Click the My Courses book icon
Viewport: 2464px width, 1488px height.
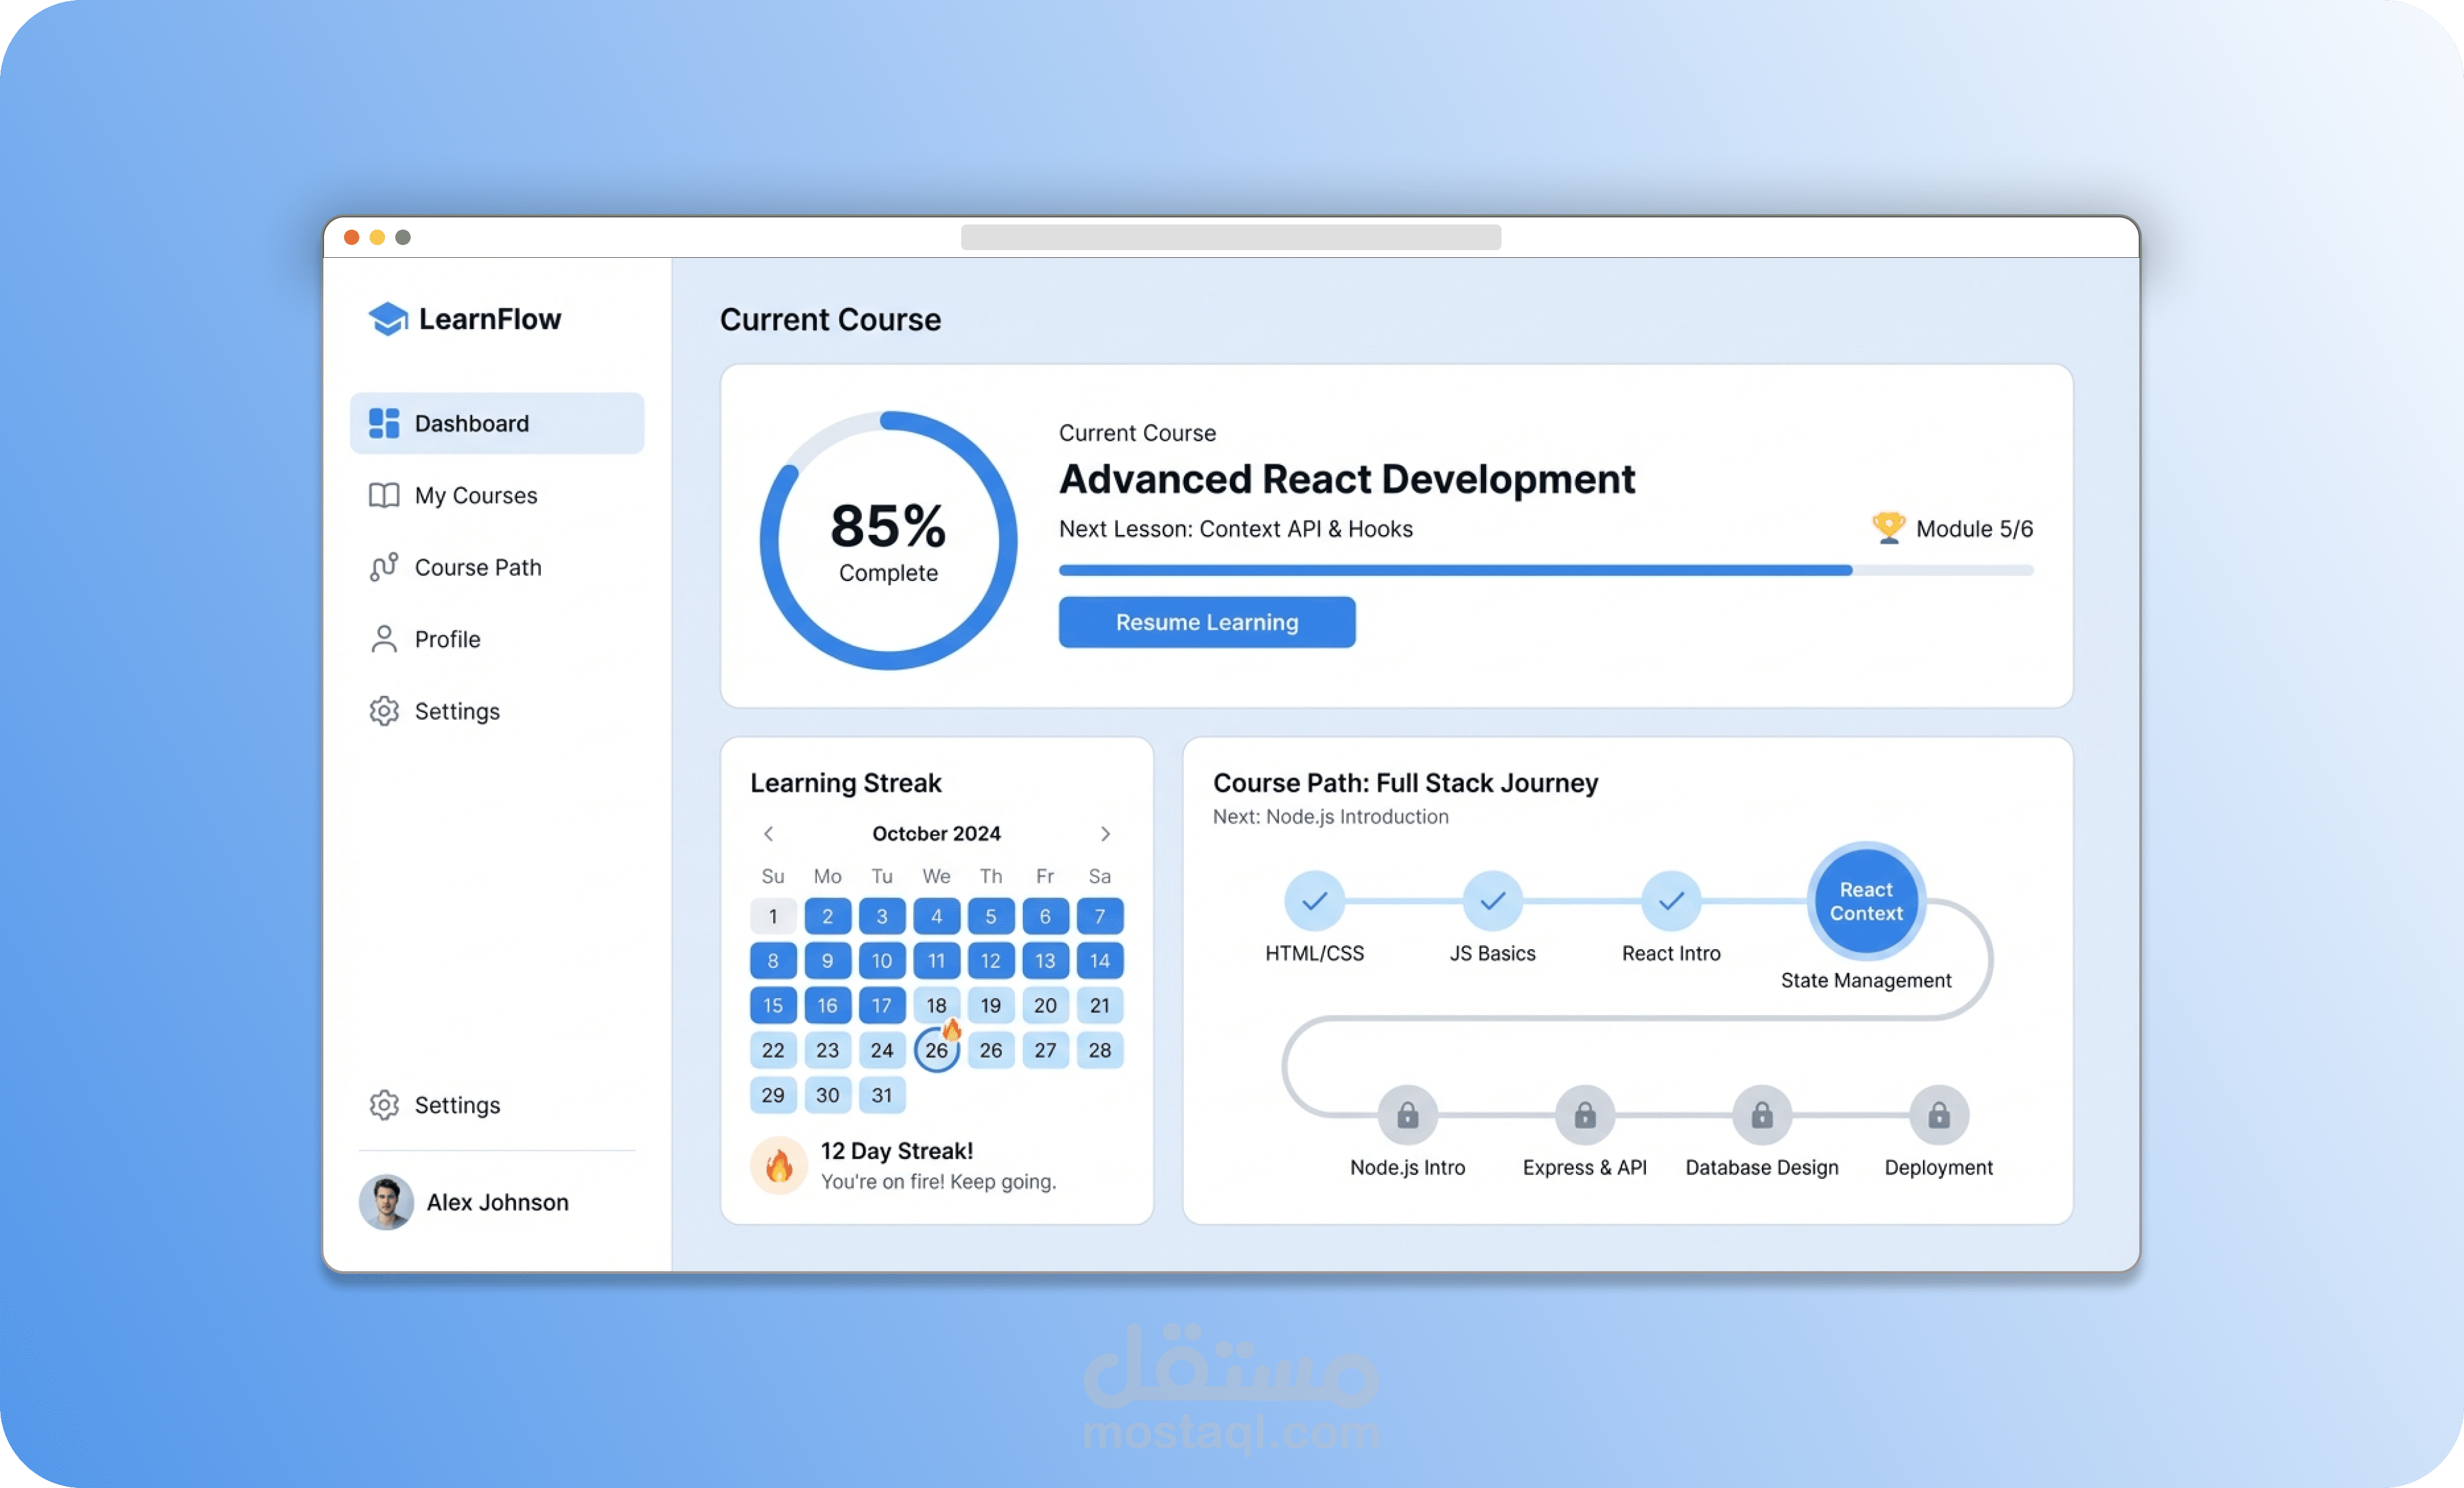click(x=384, y=495)
